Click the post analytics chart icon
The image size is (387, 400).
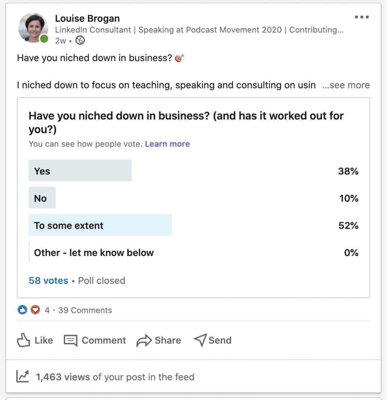(x=23, y=376)
